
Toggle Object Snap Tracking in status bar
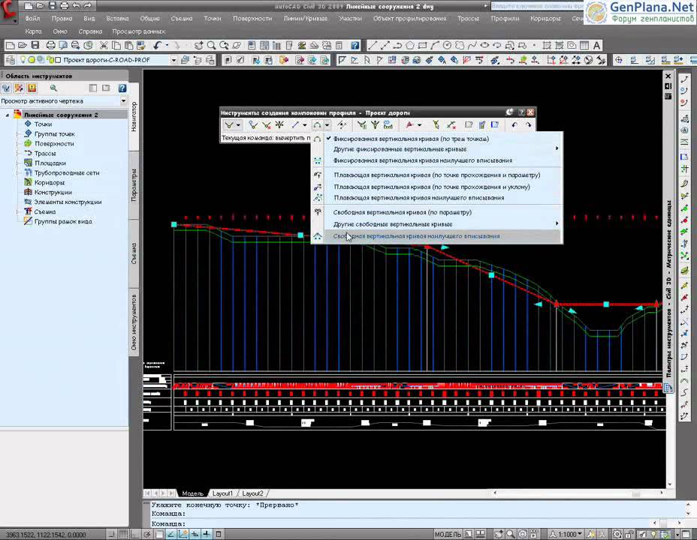click(x=171, y=534)
